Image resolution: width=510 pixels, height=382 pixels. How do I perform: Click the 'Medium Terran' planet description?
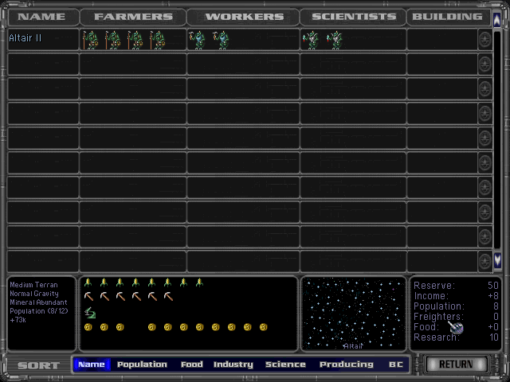click(x=33, y=285)
